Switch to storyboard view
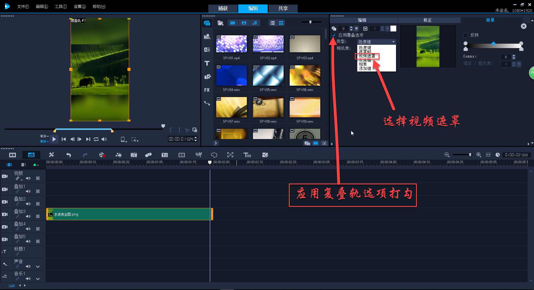 (x=13, y=155)
